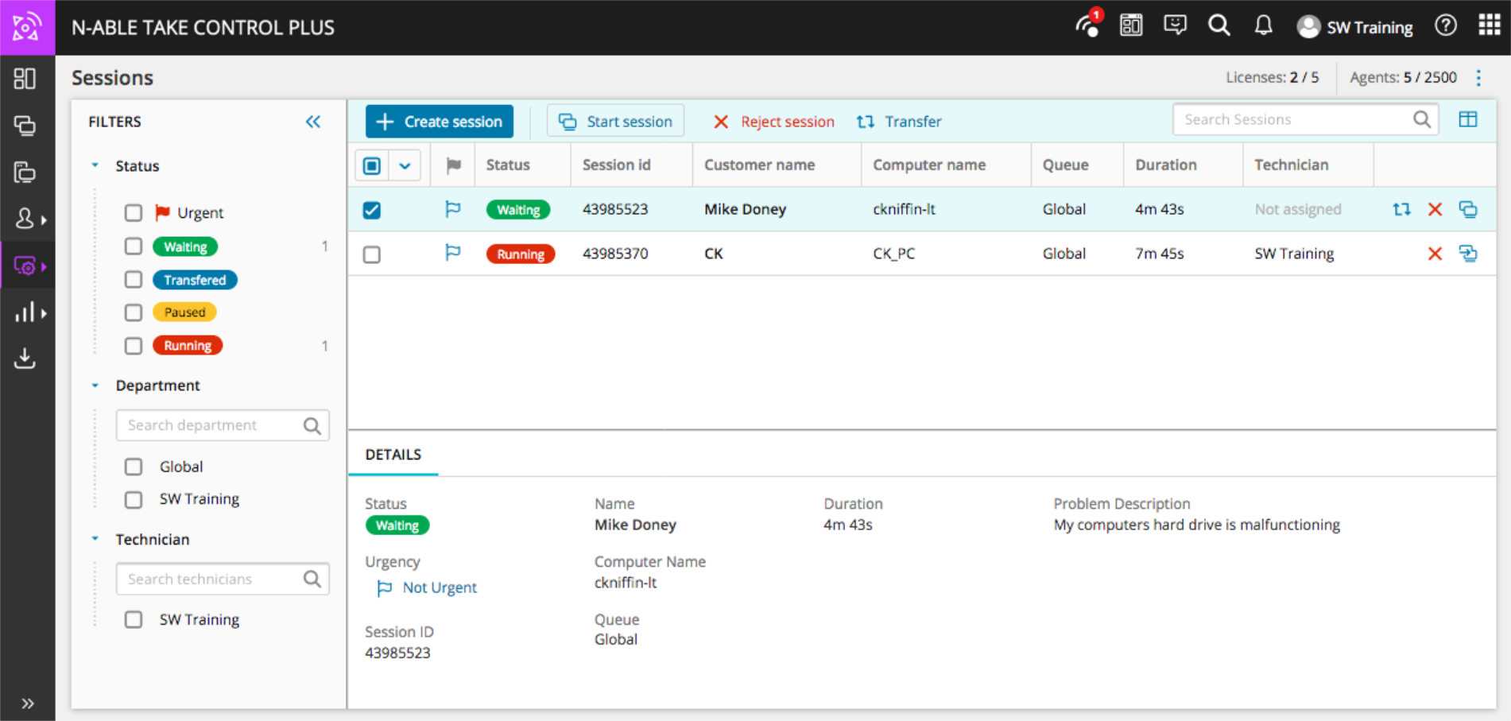This screenshot has width=1511, height=721.
Task: Open the dashboard icon in left sidebar
Action: [25, 79]
